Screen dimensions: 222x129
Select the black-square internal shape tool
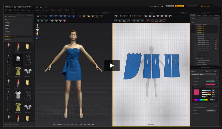pos(170,16)
